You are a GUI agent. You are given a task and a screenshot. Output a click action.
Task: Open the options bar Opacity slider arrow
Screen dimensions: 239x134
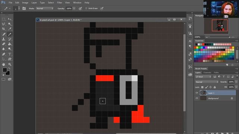click(74, 9)
